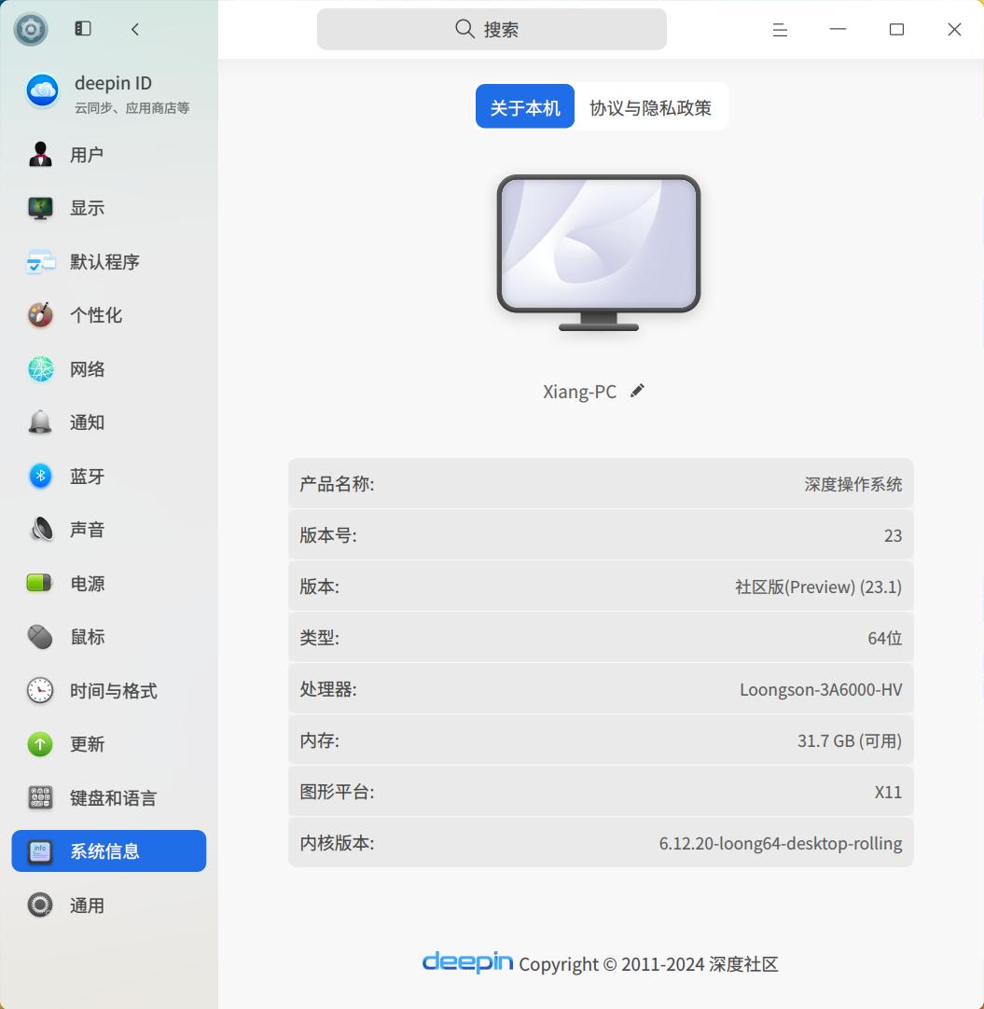Click 云同步、应用商店等 subtitle text
The height and width of the screenshot is (1009, 984).
coord(132,108)
